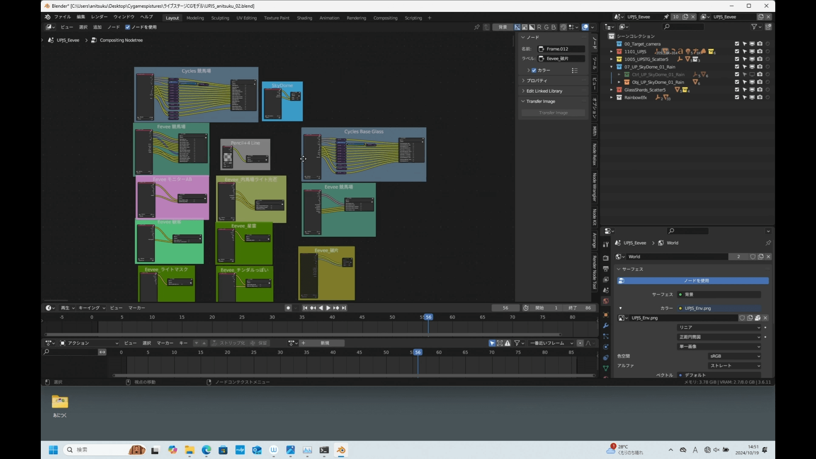
Task: Open the Render properties tab icon
Action: (x=606, y=258)
